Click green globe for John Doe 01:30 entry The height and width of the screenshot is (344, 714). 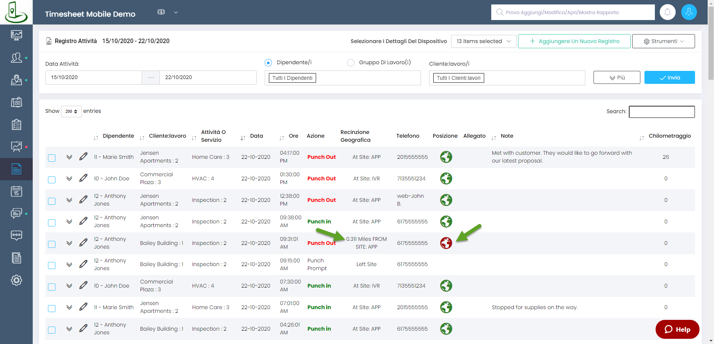(446, 178)
